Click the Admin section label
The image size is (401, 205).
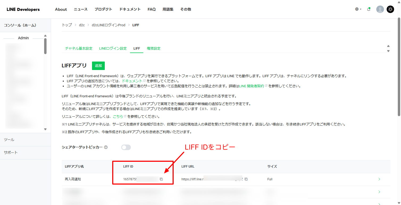click(x=23, y=38)
